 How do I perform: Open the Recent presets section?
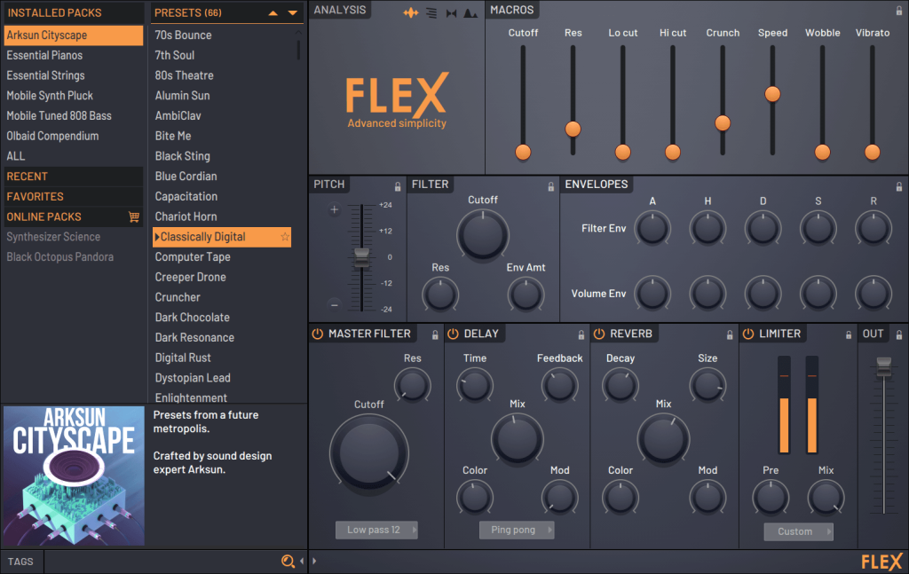click(28, 177)
